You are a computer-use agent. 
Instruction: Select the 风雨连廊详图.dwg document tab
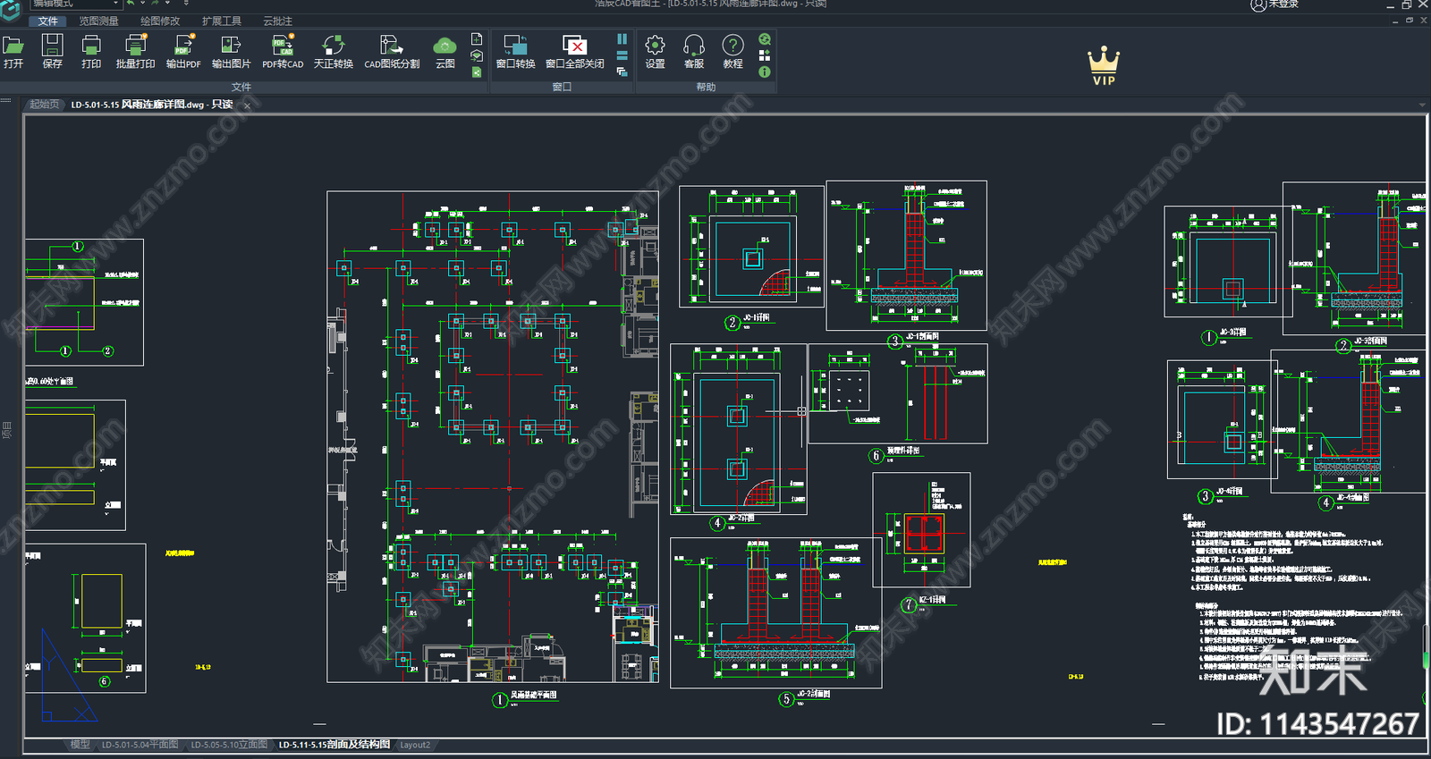click(x=152, y=105)
